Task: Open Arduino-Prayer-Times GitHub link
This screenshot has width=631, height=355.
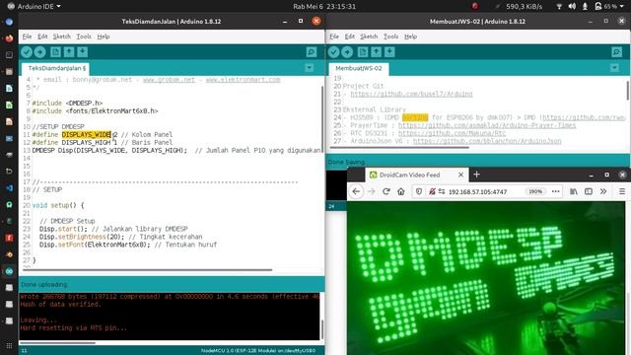Action: click(x=487, y=125)
